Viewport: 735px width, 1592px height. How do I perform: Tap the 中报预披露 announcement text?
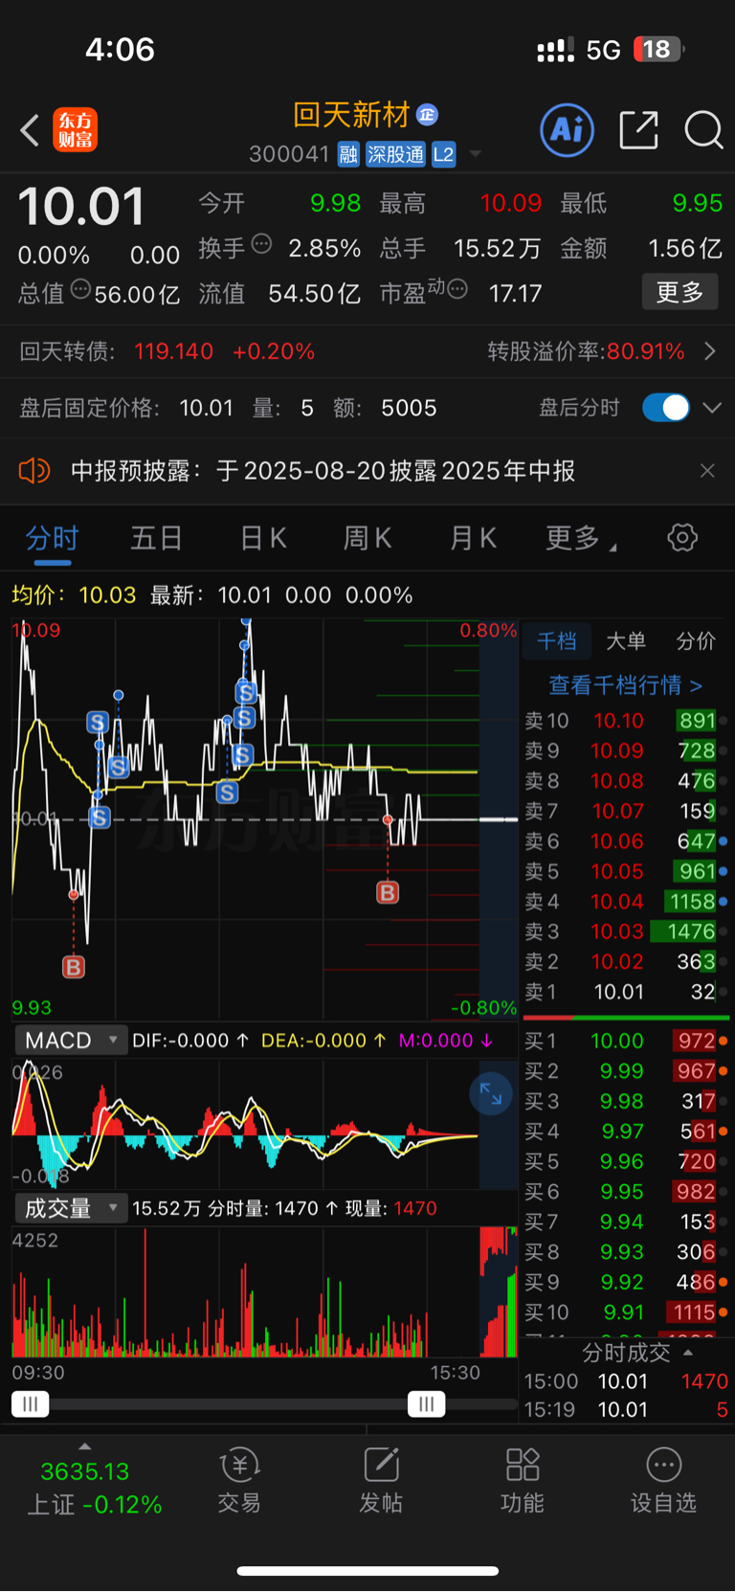[x=323, y=470]
